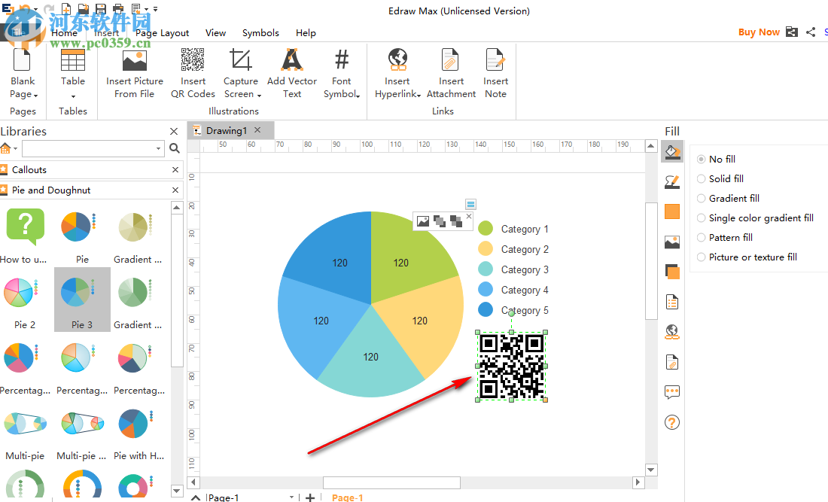This screenshot has width=828, height=502.
Task: Click Insert Picture From File
Action: click(x=135, y=74)
